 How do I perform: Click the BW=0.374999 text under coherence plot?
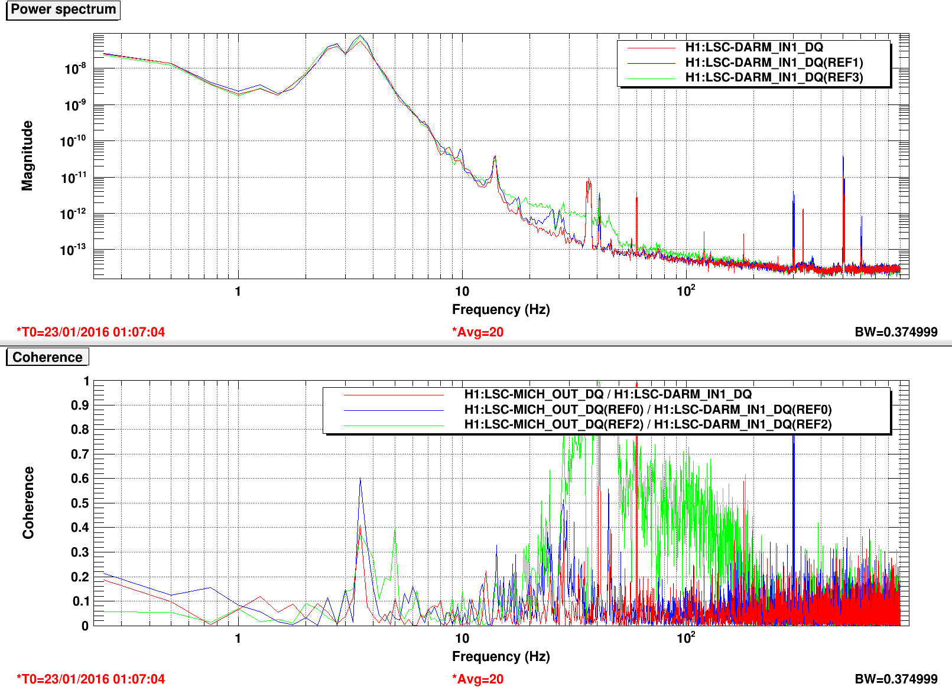(896, 679)
